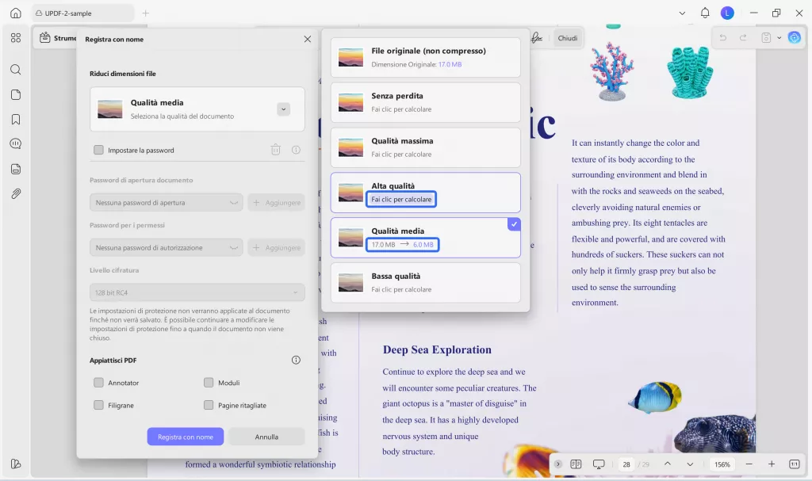Open the tabs list chevron in title bar
The image size is (812, 481).
click(682, 13)
